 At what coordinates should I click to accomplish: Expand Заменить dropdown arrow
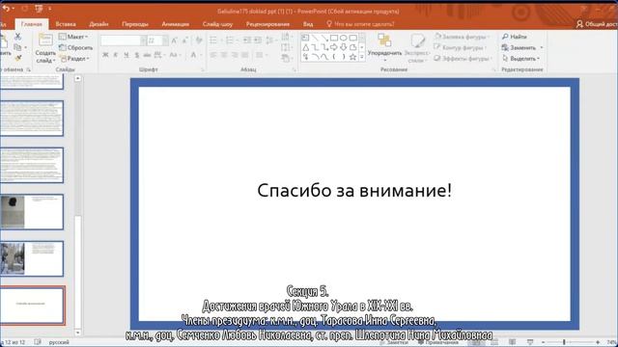pyautogui.click(x=542, y=47)
